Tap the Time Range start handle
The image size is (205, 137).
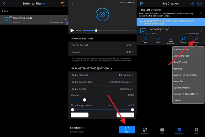(73, 110)
